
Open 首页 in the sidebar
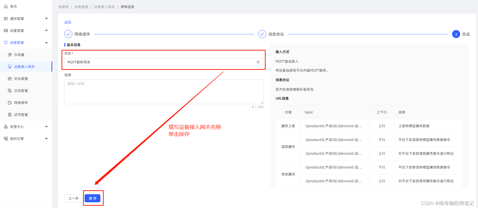pyautogui.click(x=26, y=7)
